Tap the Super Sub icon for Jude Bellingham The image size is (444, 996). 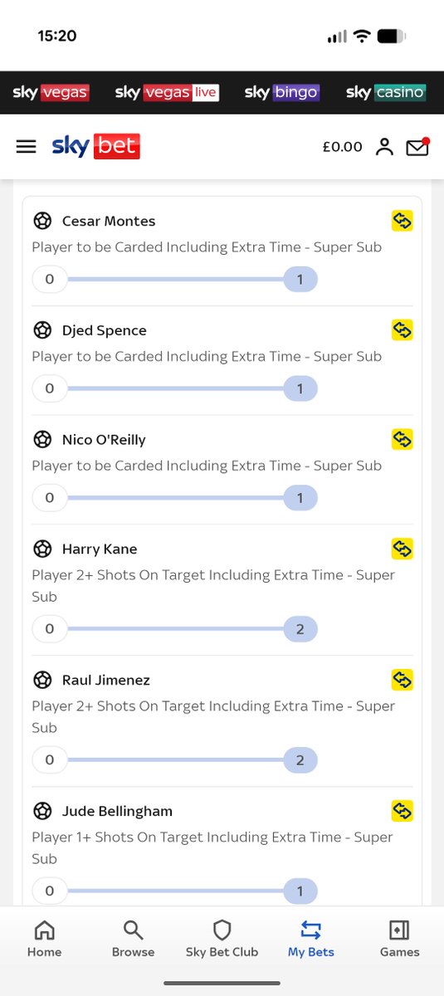pos(403,811)
